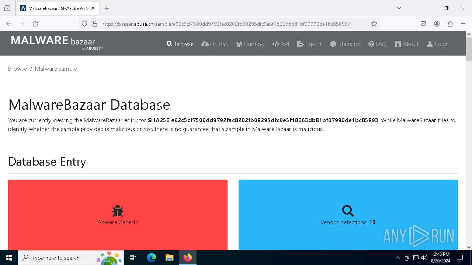Open the Browse navigation item
The height and width of the screenshot is (265, 472).
[x=180, y=44]
